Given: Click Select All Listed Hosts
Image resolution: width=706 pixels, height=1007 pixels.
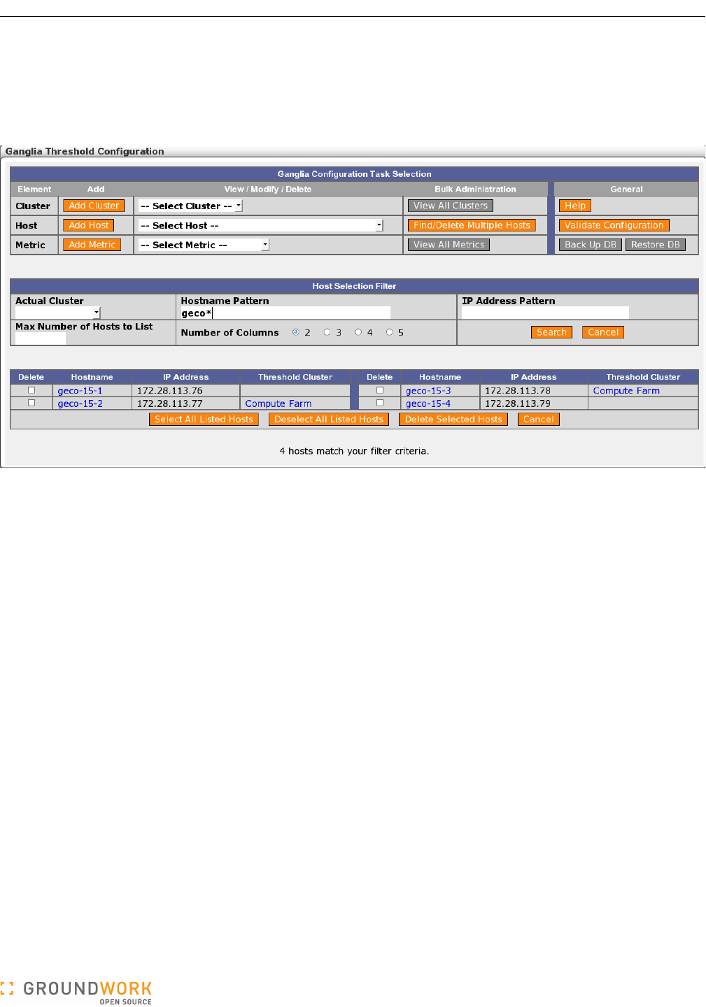Looking at the screenshot, I should point(204,420).
